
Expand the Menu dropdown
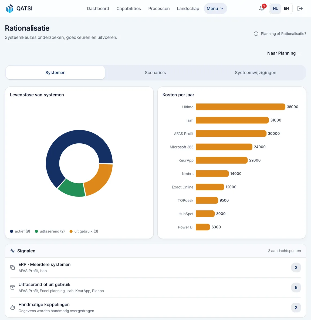point(215,9)
